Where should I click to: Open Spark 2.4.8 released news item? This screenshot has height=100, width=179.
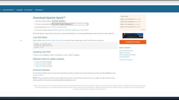[127, 27]
